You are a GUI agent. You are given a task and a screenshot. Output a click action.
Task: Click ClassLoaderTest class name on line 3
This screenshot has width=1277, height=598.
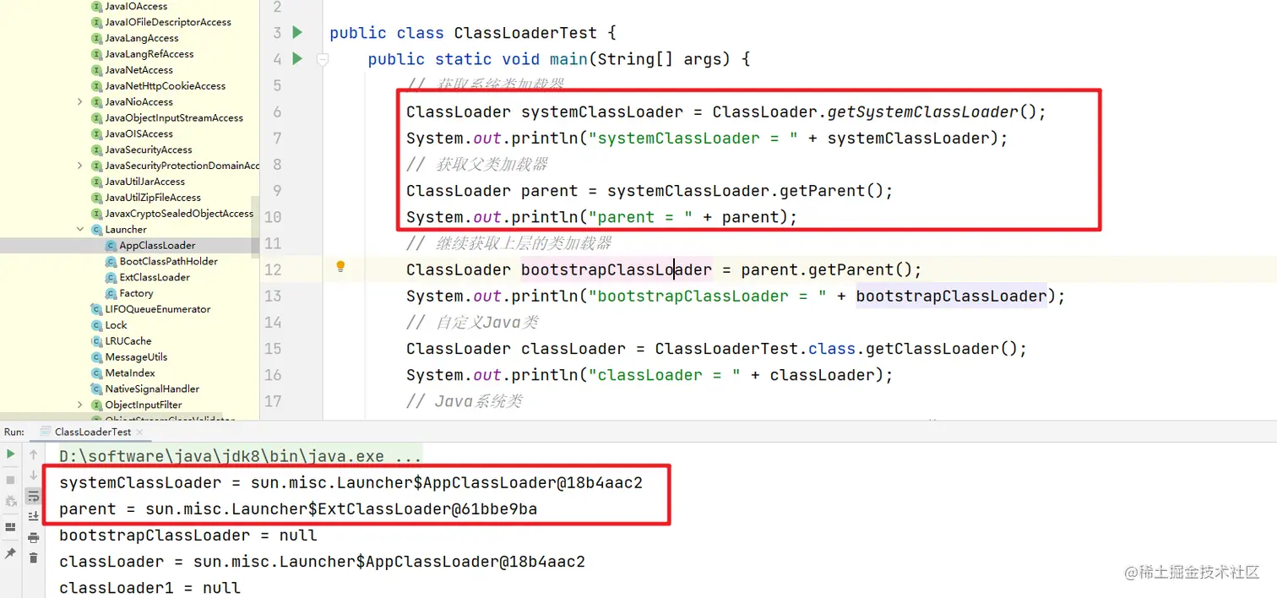click(x=526, y=33)
